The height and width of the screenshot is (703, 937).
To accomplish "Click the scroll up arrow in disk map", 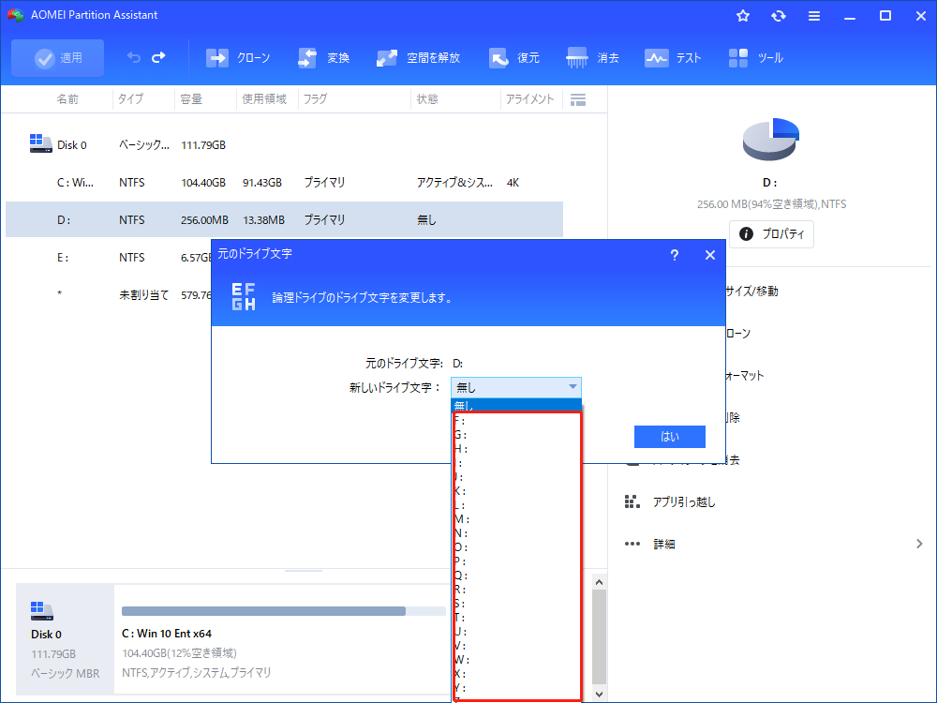I will point(600,582).
